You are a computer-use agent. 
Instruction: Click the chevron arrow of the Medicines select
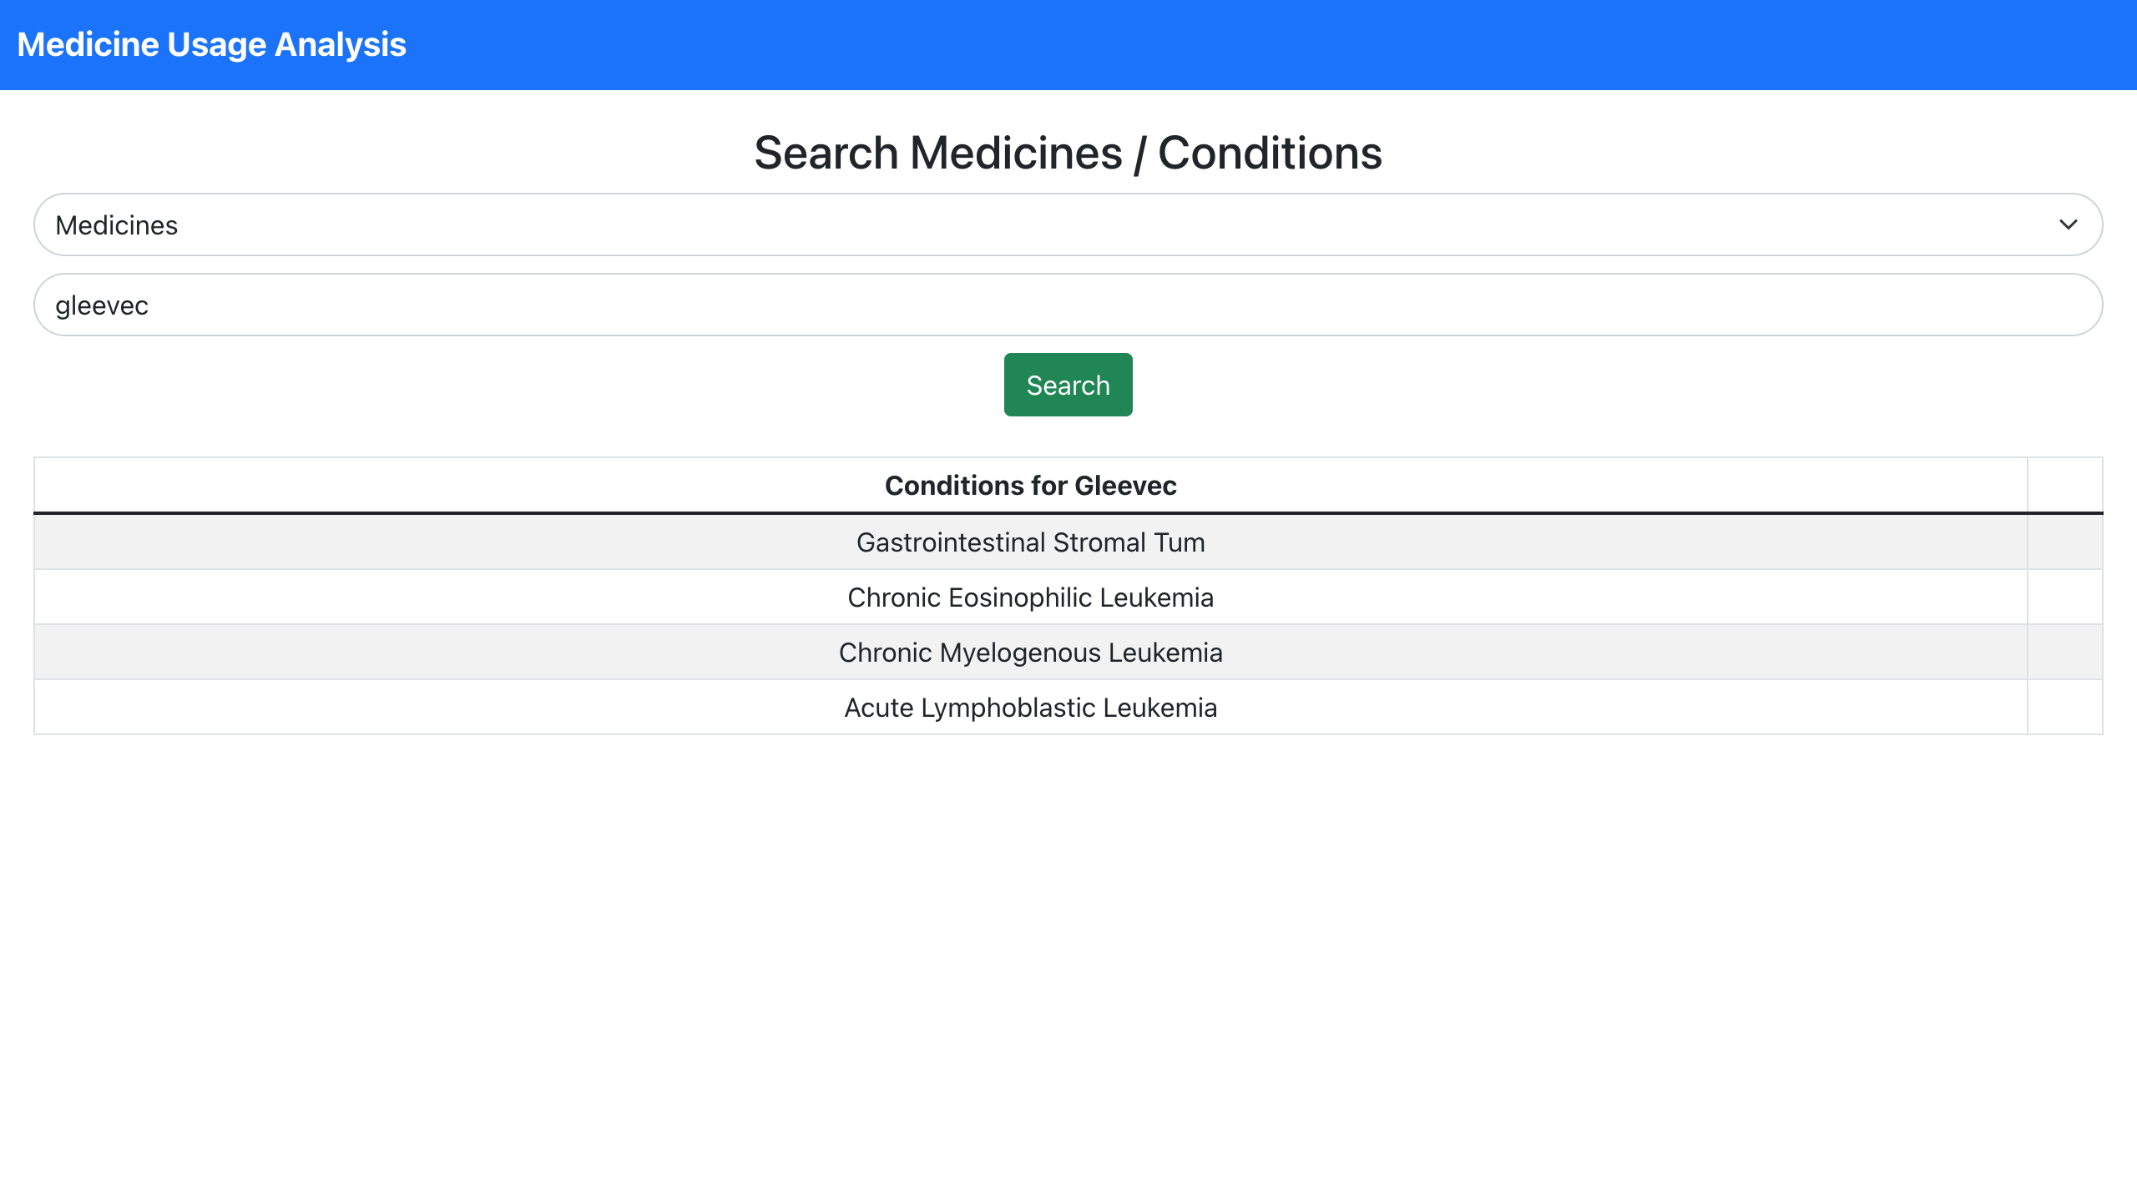[x=2068, y=224]
